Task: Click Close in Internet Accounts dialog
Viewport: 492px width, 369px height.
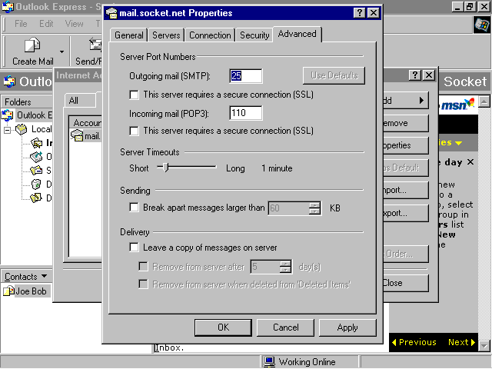Action: coord(406,283)
